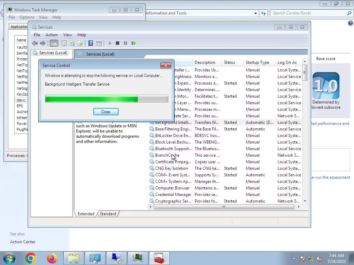Select the Certificate Propagation service
This screenshot has height=265, width=354.
225,161
